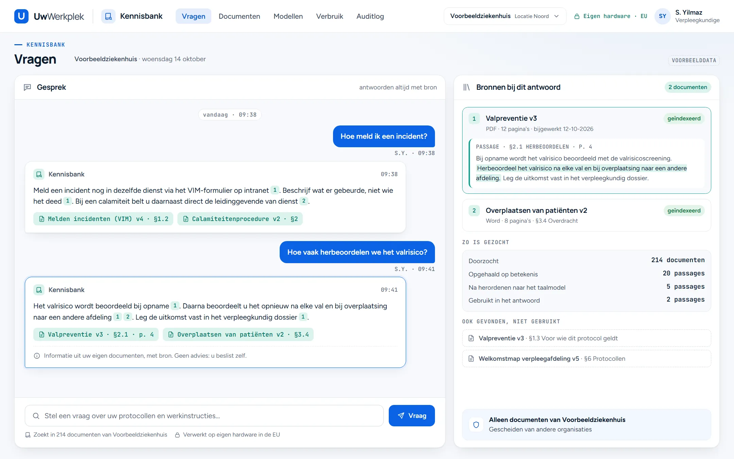Open the Calamiteitenprocedure v2 §2 source chip

click(240, 219)
